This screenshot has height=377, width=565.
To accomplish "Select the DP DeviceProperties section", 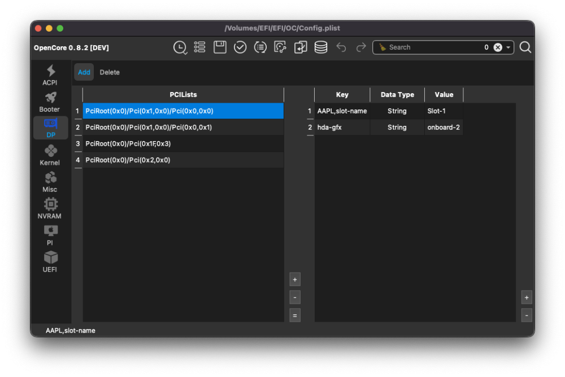I will (x=50, y=128).
